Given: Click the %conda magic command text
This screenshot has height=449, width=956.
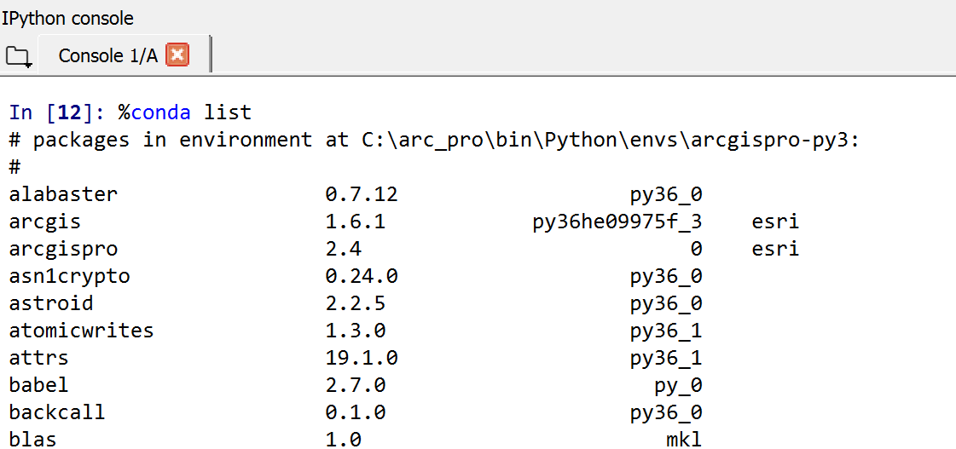Looking at the screenshot, I should (x=154, y=112).
